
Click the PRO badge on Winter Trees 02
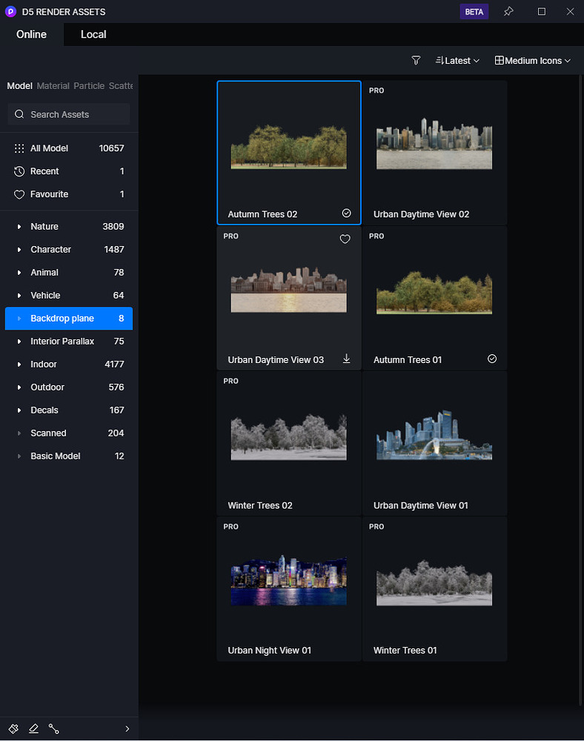231,381
